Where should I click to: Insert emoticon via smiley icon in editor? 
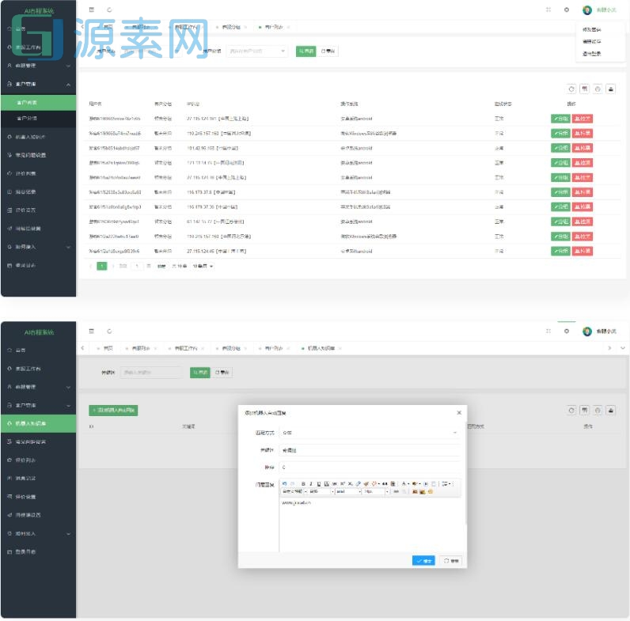click(431, 491)
